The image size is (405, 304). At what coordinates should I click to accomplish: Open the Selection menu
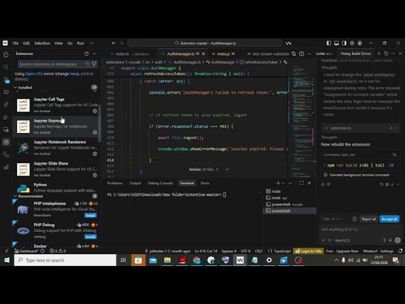pyautogui.click(x=42, y=43)
